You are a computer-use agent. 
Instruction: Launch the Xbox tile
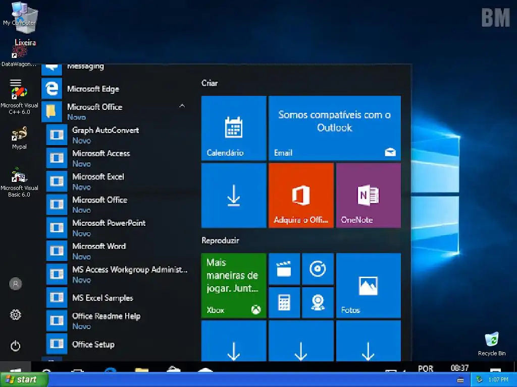(233, 285)
